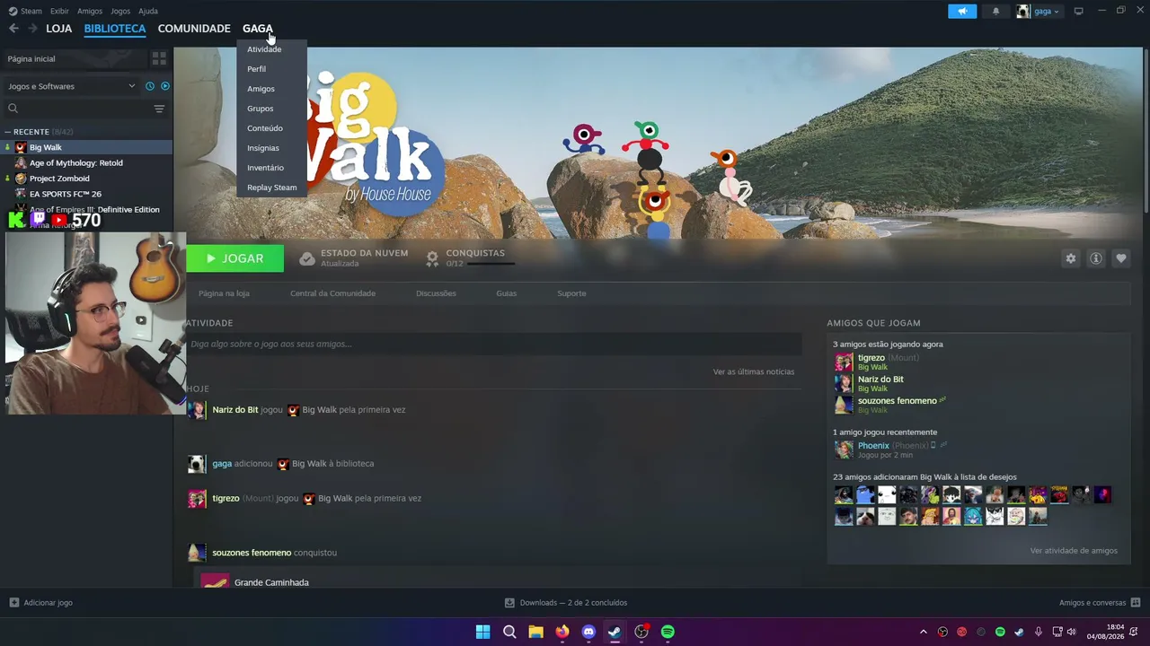Sort library by recent activity clock icon
Image resolution: width=1150 pixels, height=646 pixels.
tap(150, 86)
